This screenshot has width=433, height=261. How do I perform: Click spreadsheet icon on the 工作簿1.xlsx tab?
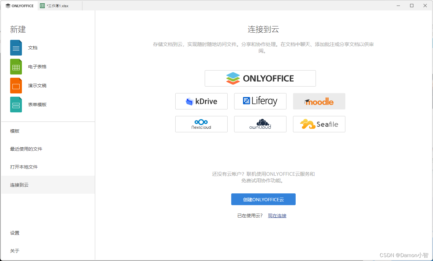click(x=43, y=6)
